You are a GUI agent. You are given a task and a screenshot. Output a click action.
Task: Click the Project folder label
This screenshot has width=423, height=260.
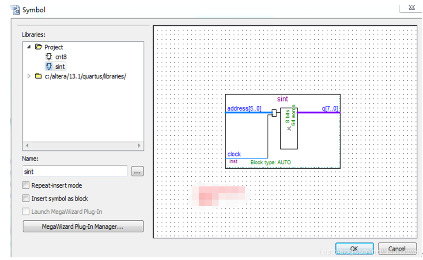[54, 47]
